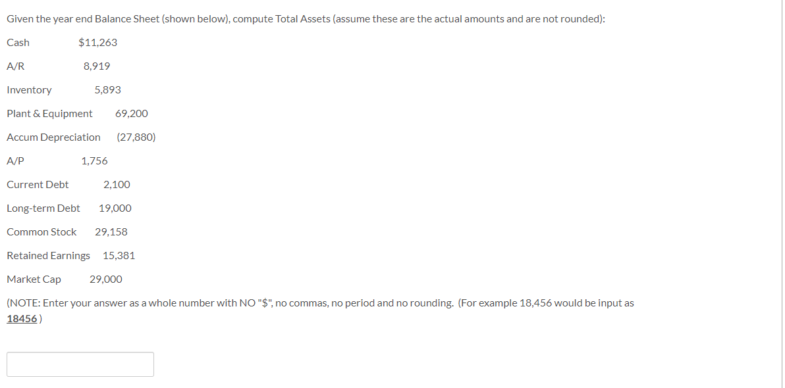This screenshot has height=388, width=785.
Task: Select the Long-term Debt 19,000 line
Action: [x=69, y=208]
